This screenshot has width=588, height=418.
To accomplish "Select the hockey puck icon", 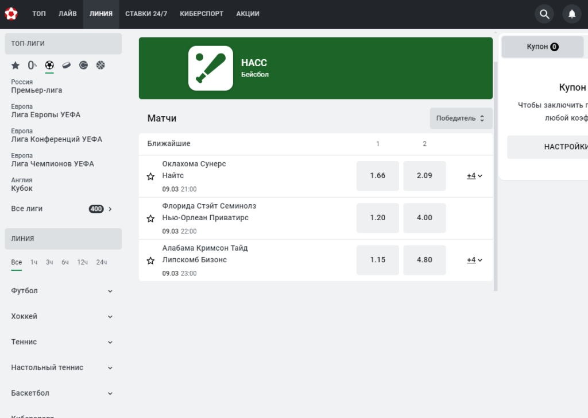I will 67,66.
